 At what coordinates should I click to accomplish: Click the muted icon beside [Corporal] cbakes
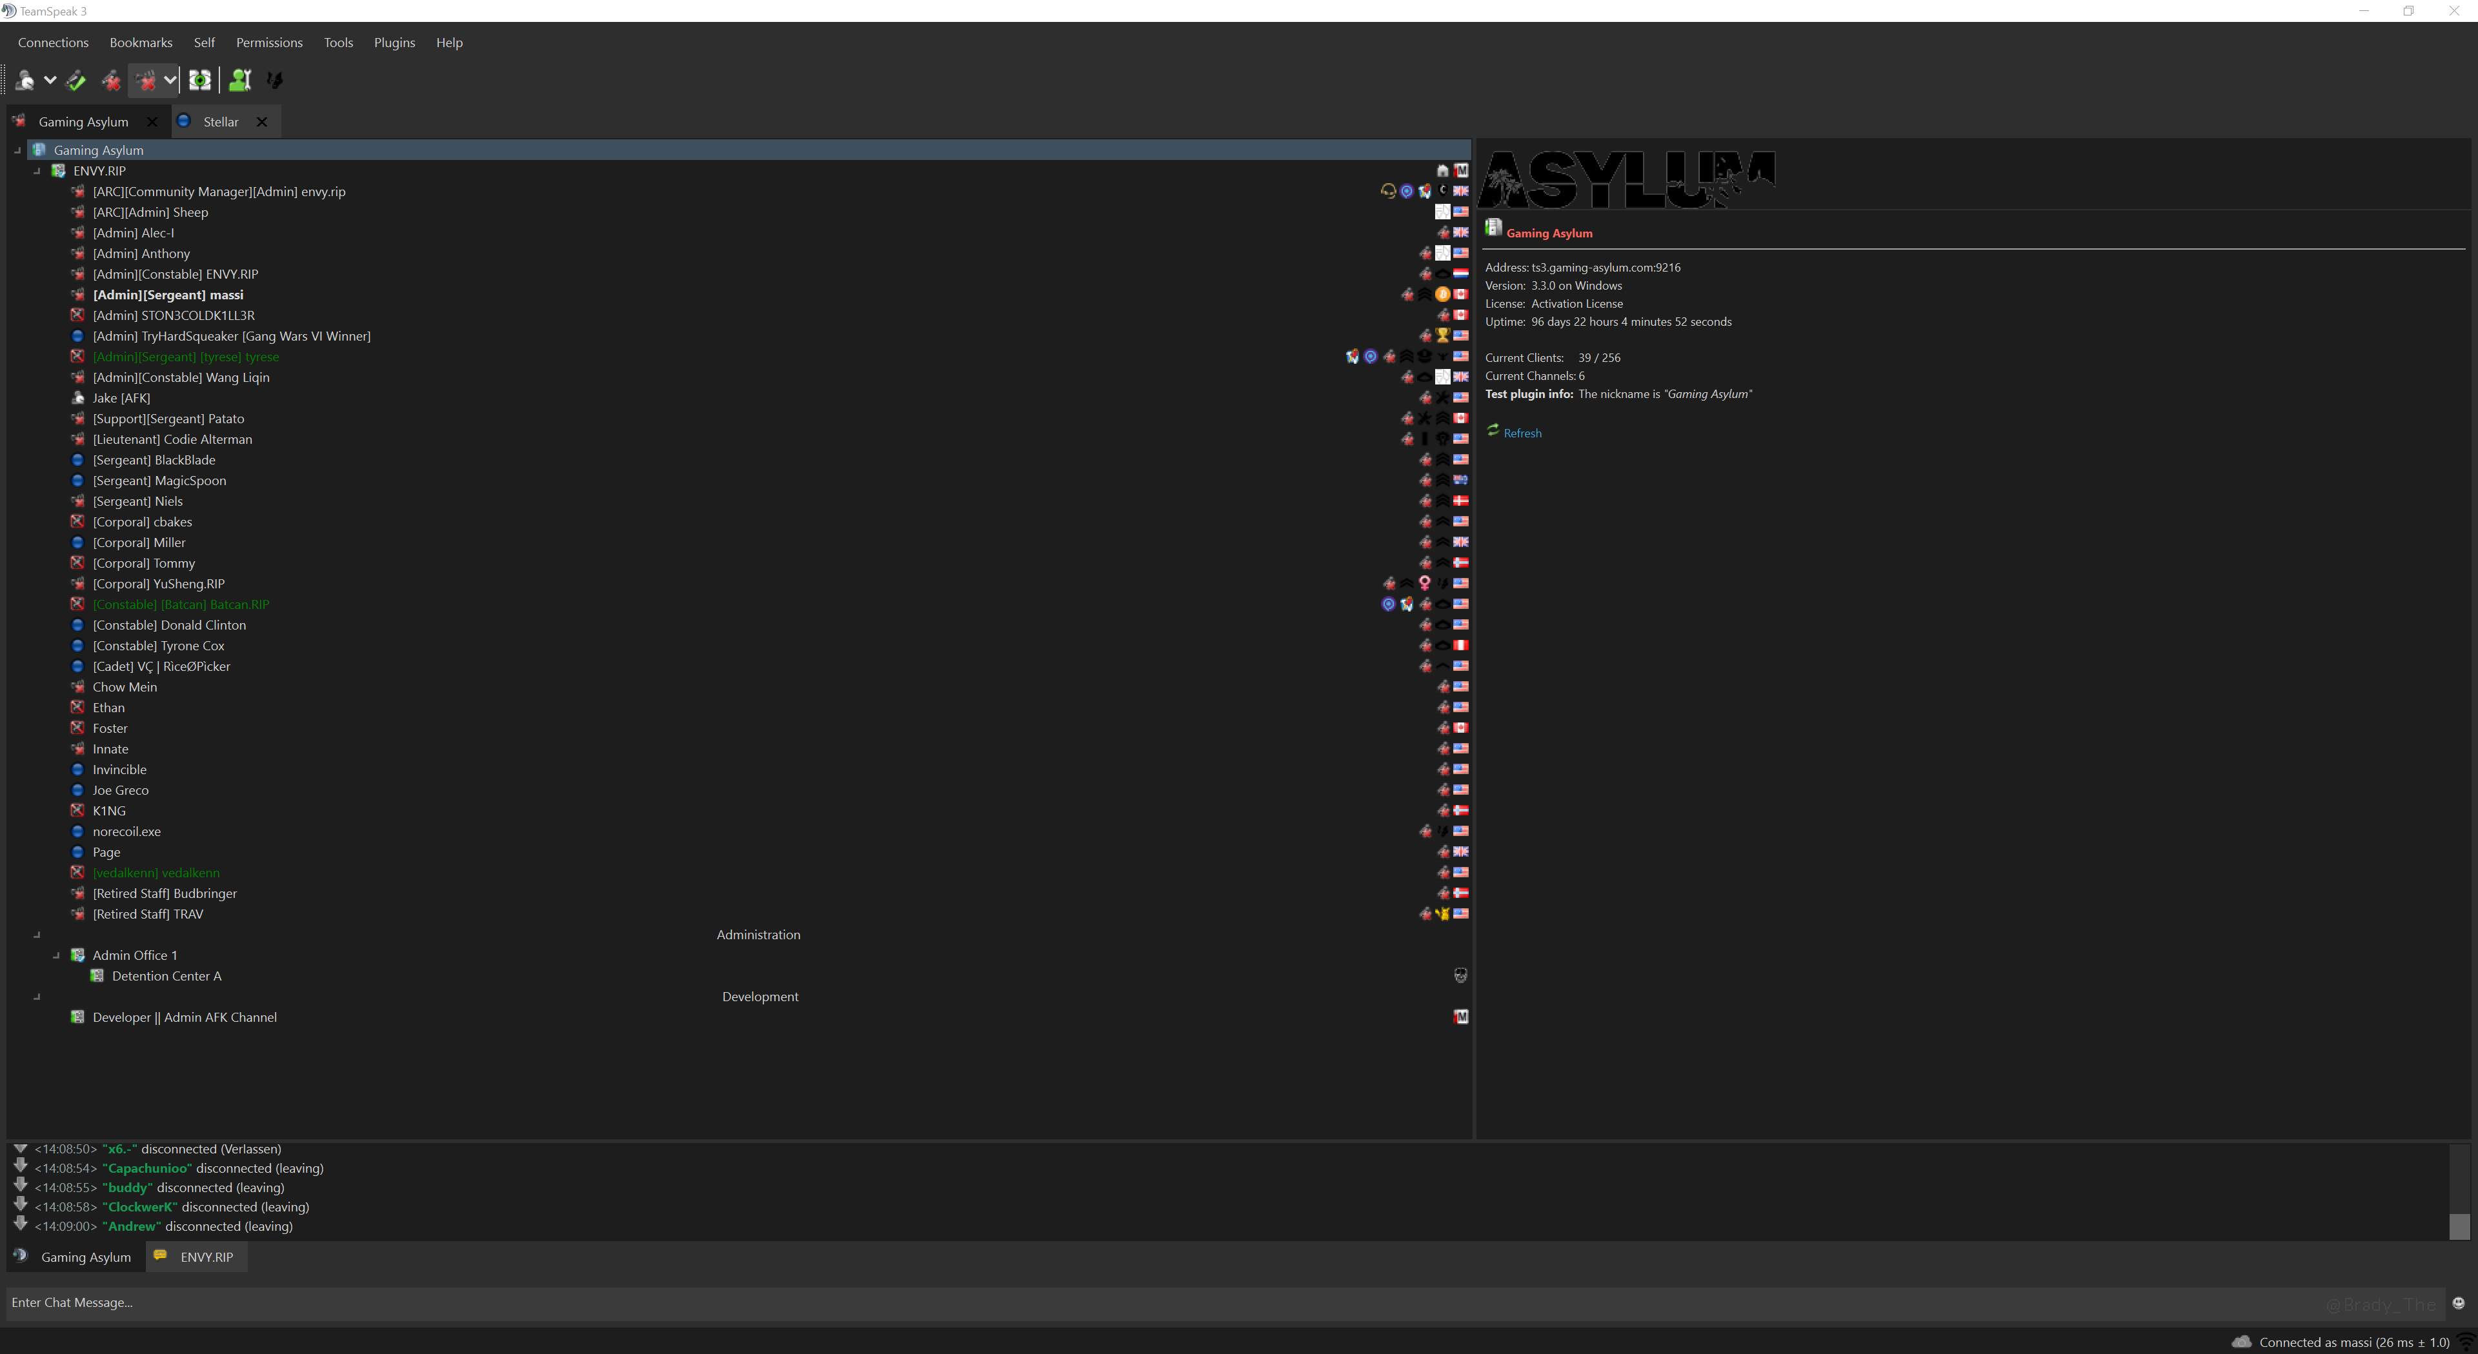click(78, 521)
